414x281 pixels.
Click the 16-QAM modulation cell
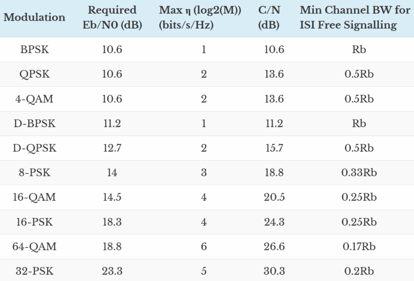click(35, 198)
